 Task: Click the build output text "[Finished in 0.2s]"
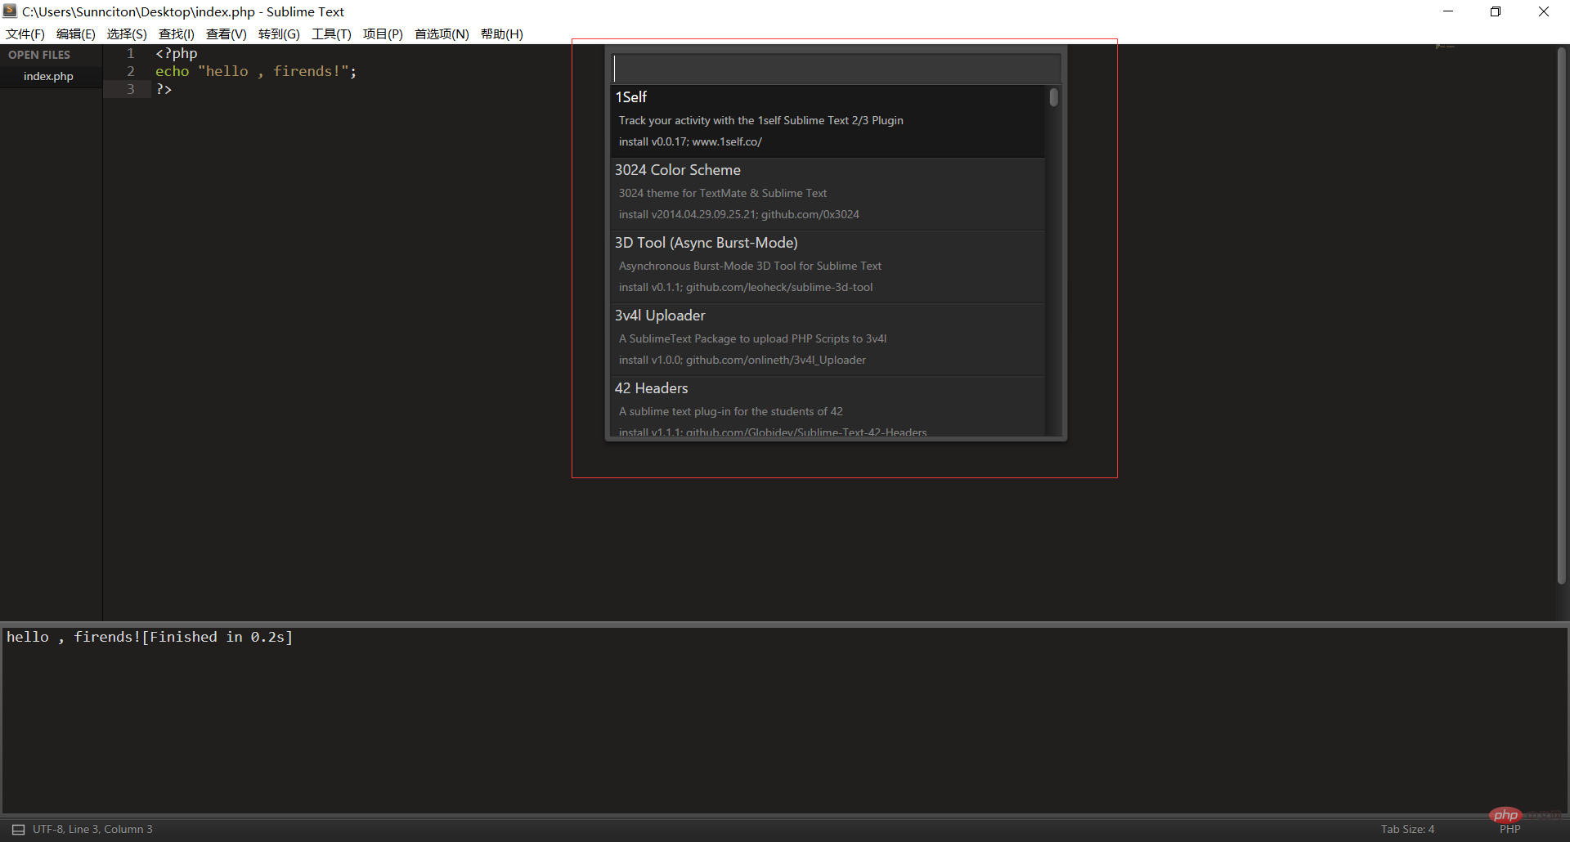coord(217,637)
